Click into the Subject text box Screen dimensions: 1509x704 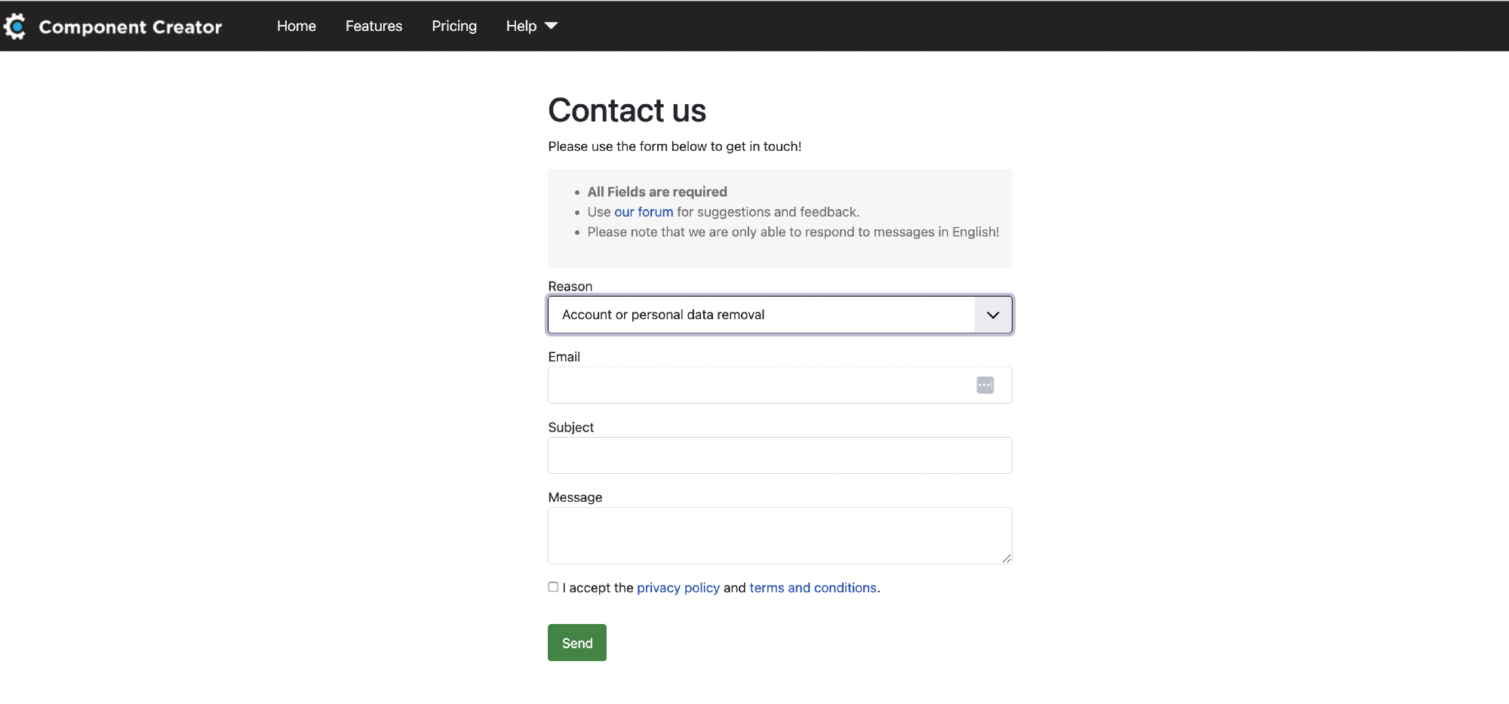(779, 456)
